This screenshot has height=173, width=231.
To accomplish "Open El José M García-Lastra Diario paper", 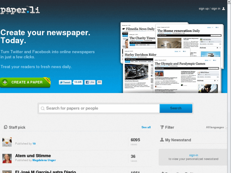I will pyautogui.click(x=45, y=172).
